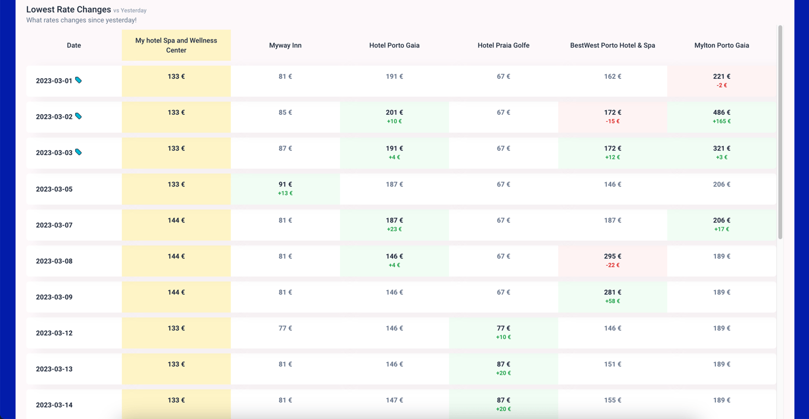The height and width of the screenshot is (419, 809).
Task: Click the tag icon next to 2023-03-02
Action: click(x=78, y=117)
